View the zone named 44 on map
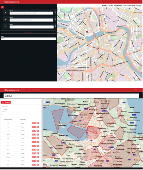Image resolution: width=143 pixels, height=170 pixels. [35, 131]
